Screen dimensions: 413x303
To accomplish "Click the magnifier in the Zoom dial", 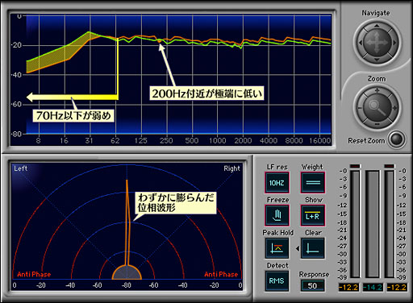I will coord(377,107).
